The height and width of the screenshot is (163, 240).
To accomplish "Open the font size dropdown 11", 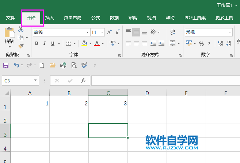I will point(102,32).
